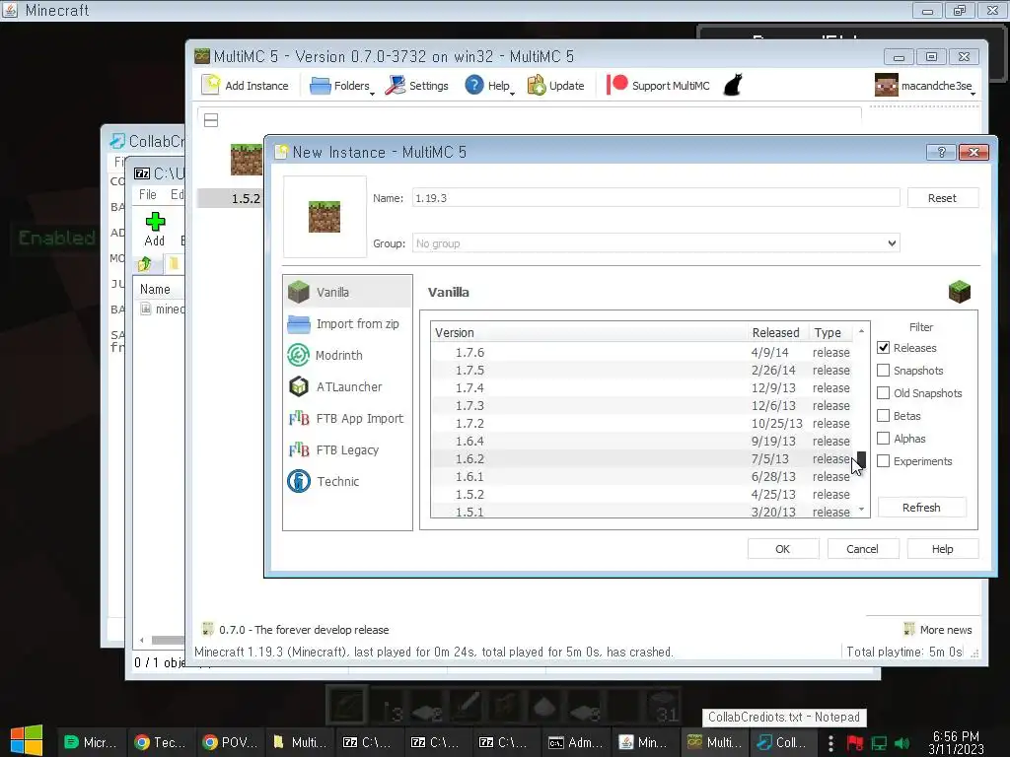Select version 1.7.2 row
The width and height of the screenshot is (1010, 757).
642,424
